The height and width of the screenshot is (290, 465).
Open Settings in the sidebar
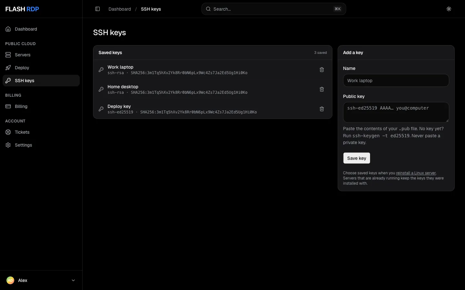point(41,145)
